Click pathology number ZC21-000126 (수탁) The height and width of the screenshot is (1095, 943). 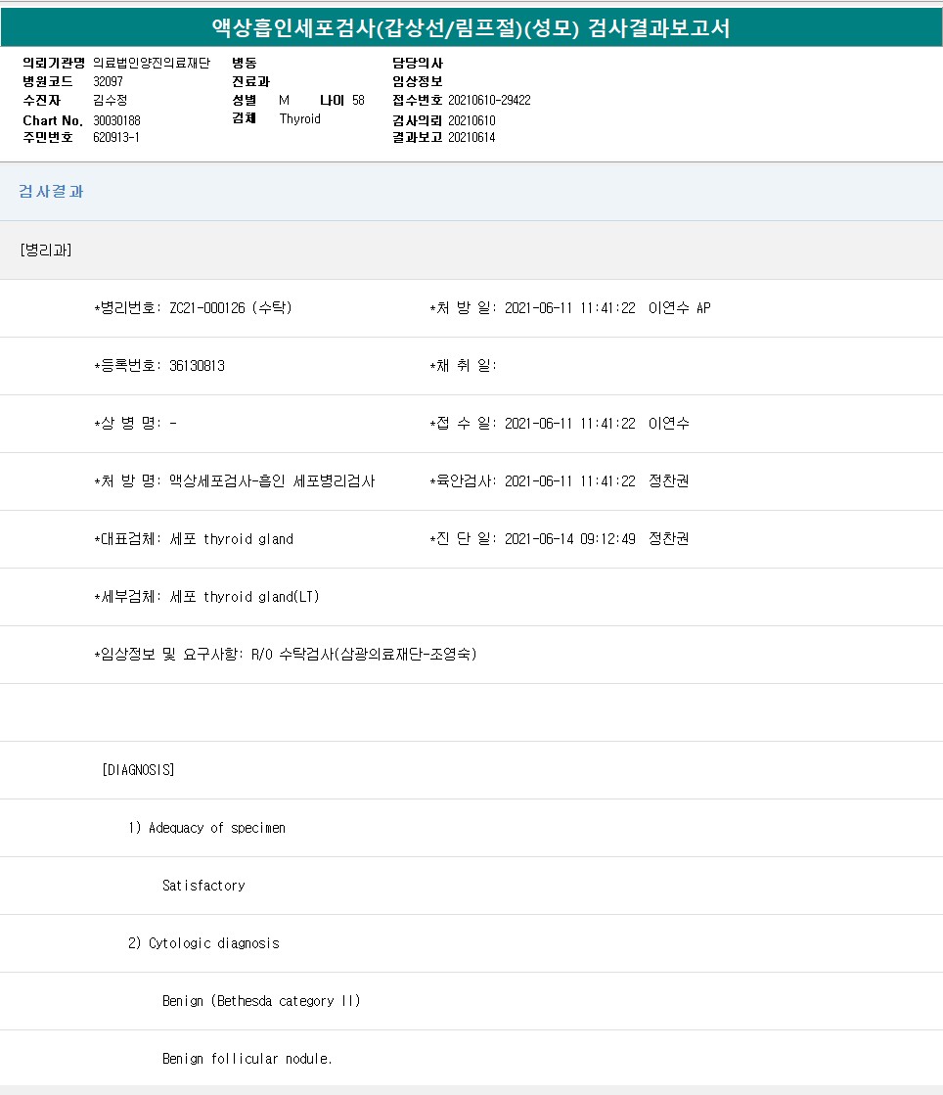coord(231,308)
